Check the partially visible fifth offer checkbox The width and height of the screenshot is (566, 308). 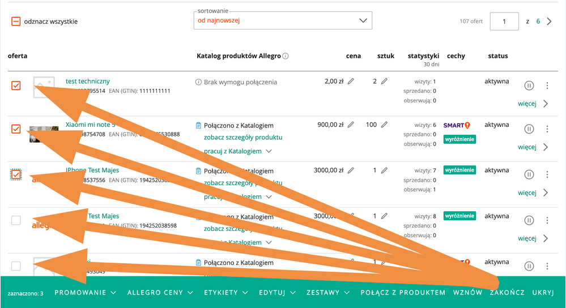(x=16, y=266)
